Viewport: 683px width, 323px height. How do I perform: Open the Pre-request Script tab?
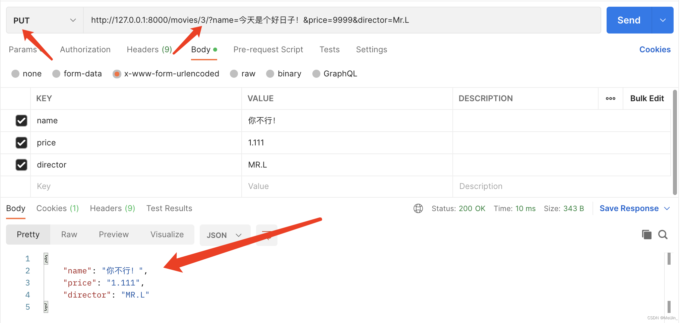268,50
